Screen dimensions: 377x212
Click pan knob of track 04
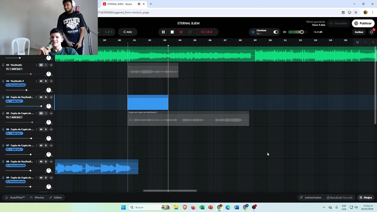coord(49,106)
